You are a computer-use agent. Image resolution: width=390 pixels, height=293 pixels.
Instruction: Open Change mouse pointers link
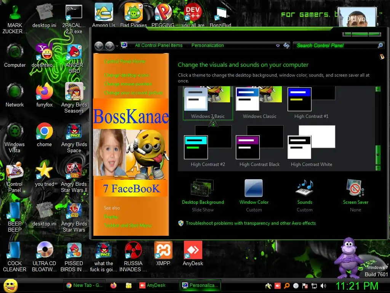tap(128, 84)
